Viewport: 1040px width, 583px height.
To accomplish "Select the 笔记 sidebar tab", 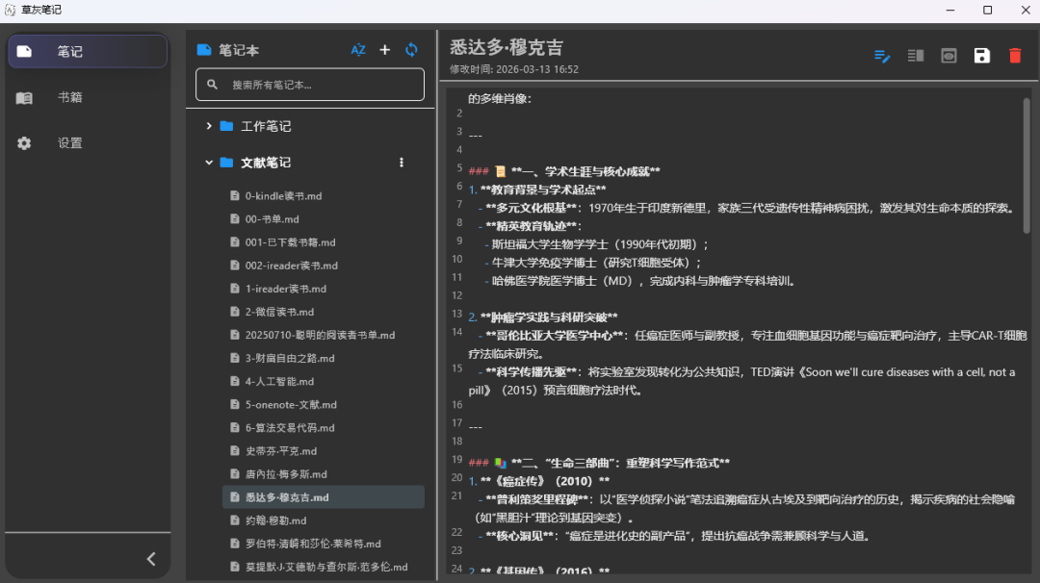I will click(x=88, y=52).
